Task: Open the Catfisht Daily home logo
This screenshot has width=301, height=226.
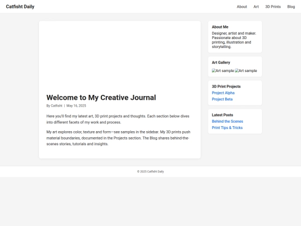Action: point(20,7)
